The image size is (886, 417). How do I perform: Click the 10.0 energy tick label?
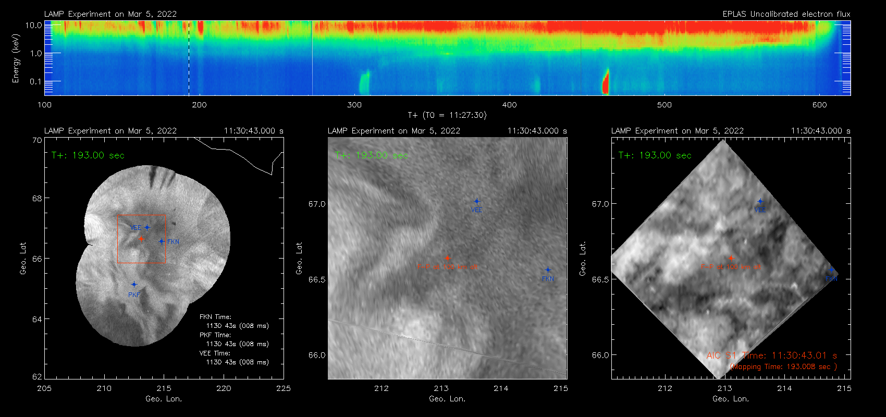[x=33, y=25]
